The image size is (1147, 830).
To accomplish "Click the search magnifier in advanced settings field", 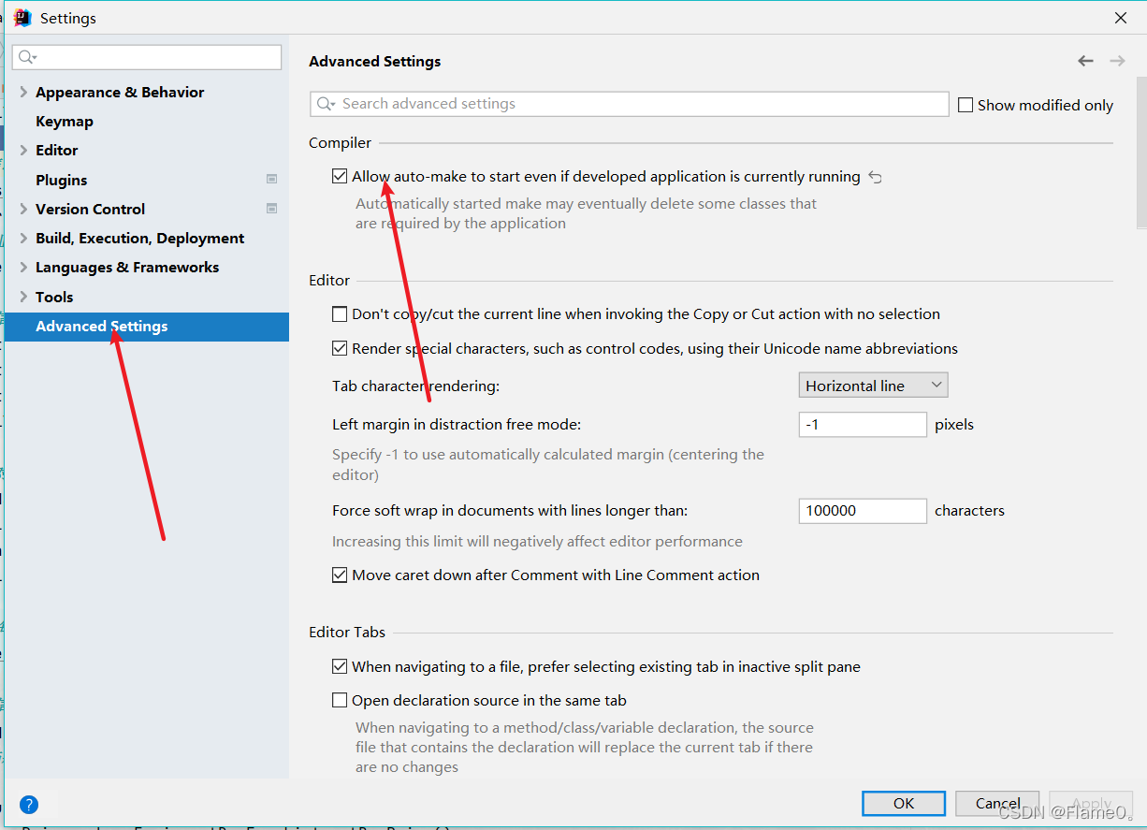I will click(x=326, y=104).
